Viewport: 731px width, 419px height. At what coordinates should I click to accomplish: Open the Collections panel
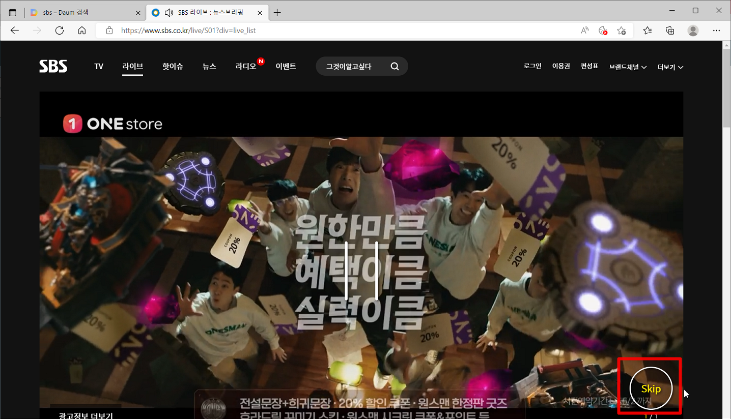670,31
